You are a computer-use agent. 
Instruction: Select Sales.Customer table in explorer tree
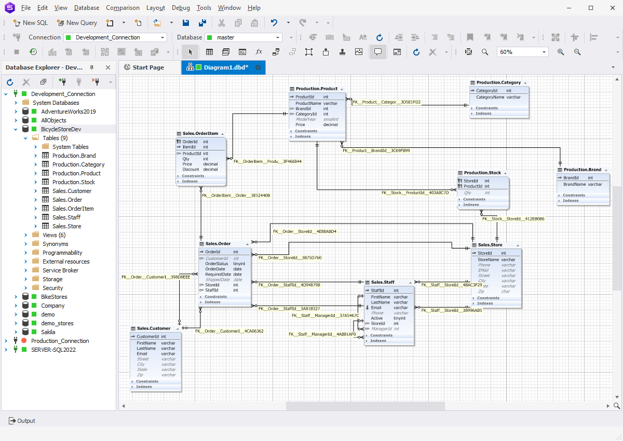[x=72, y=191]
